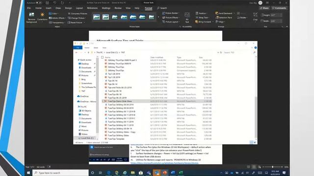
Task: Click the File Explorer help icon
Action: click(256, 48)
